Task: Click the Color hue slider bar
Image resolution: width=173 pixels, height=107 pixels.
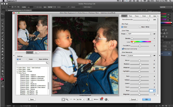Action: (141, 42)
